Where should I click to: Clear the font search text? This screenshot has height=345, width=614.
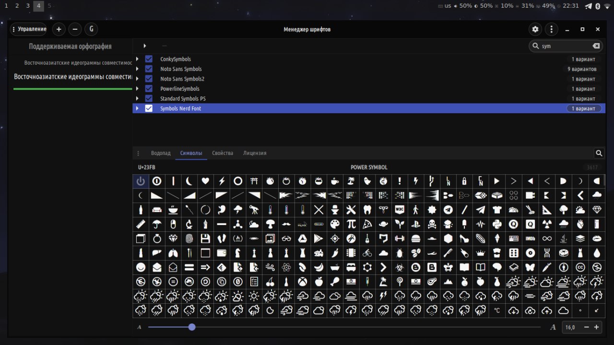click(596, 46)
